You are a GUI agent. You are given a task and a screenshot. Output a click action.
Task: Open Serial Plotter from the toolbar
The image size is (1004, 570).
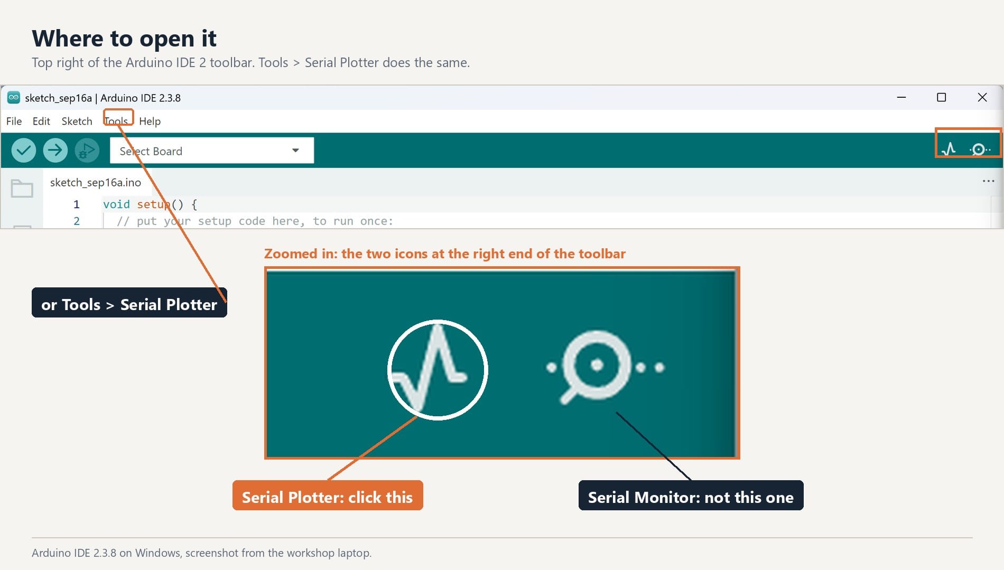[x=949, y=149]
